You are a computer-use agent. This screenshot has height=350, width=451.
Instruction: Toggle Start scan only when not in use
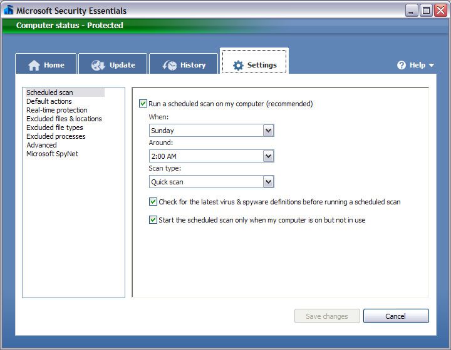(153, 220)
